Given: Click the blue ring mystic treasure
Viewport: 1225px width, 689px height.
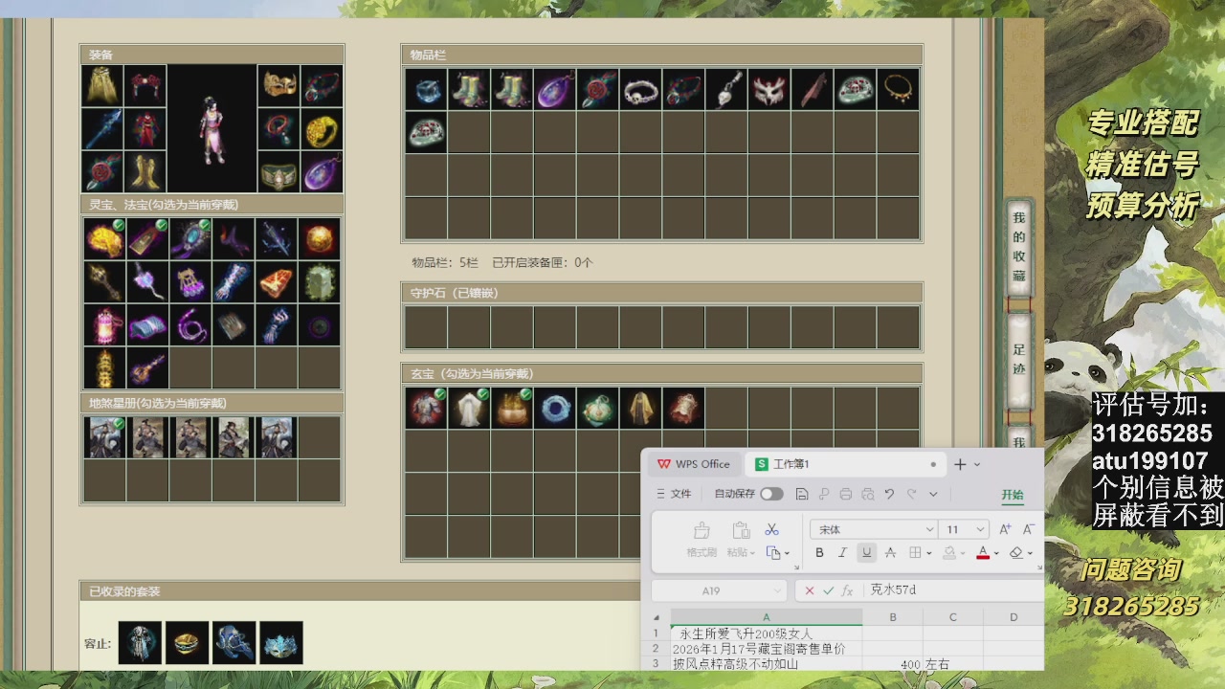Looking at the screenshot, I should click(x=555, y=408).
